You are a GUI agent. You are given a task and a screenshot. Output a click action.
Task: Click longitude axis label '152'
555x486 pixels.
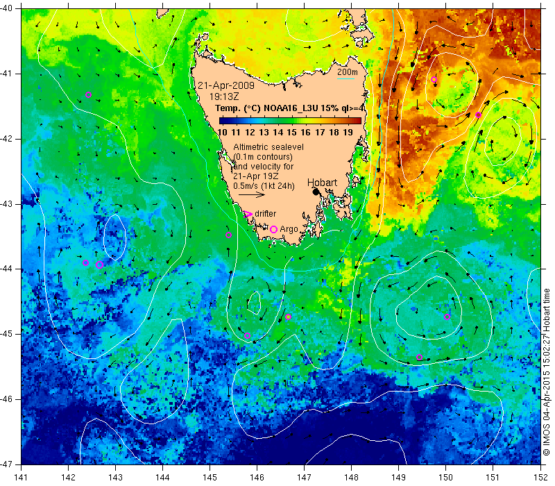[x=541, y=477]
